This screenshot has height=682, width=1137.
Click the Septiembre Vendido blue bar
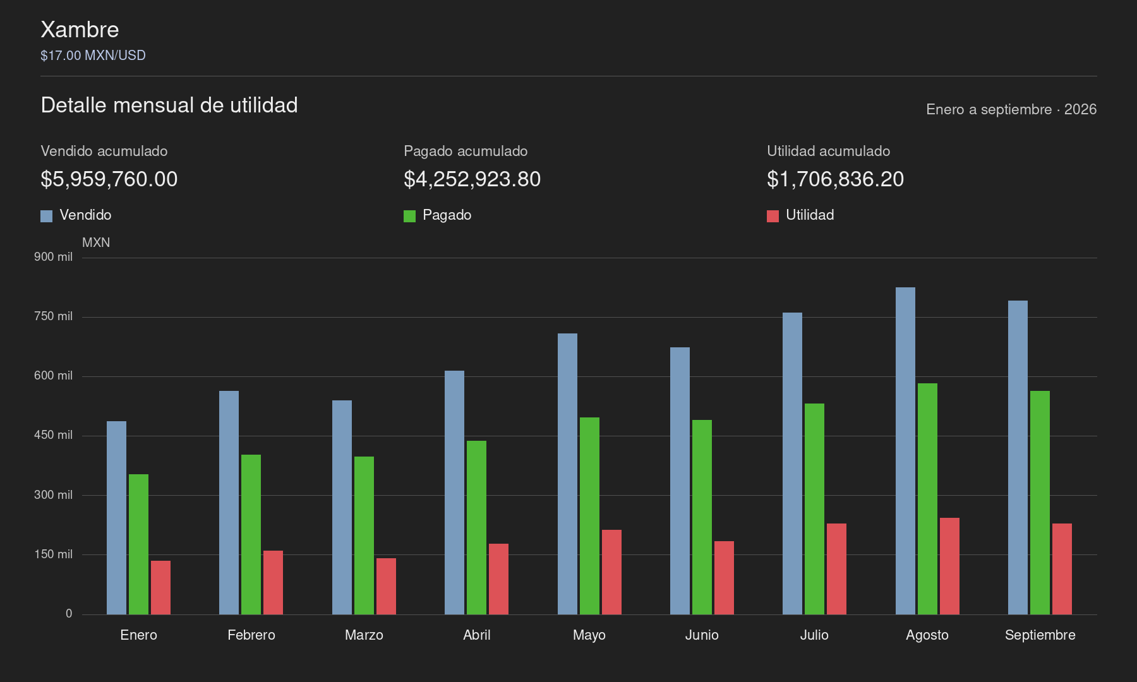coord(1018,457)
